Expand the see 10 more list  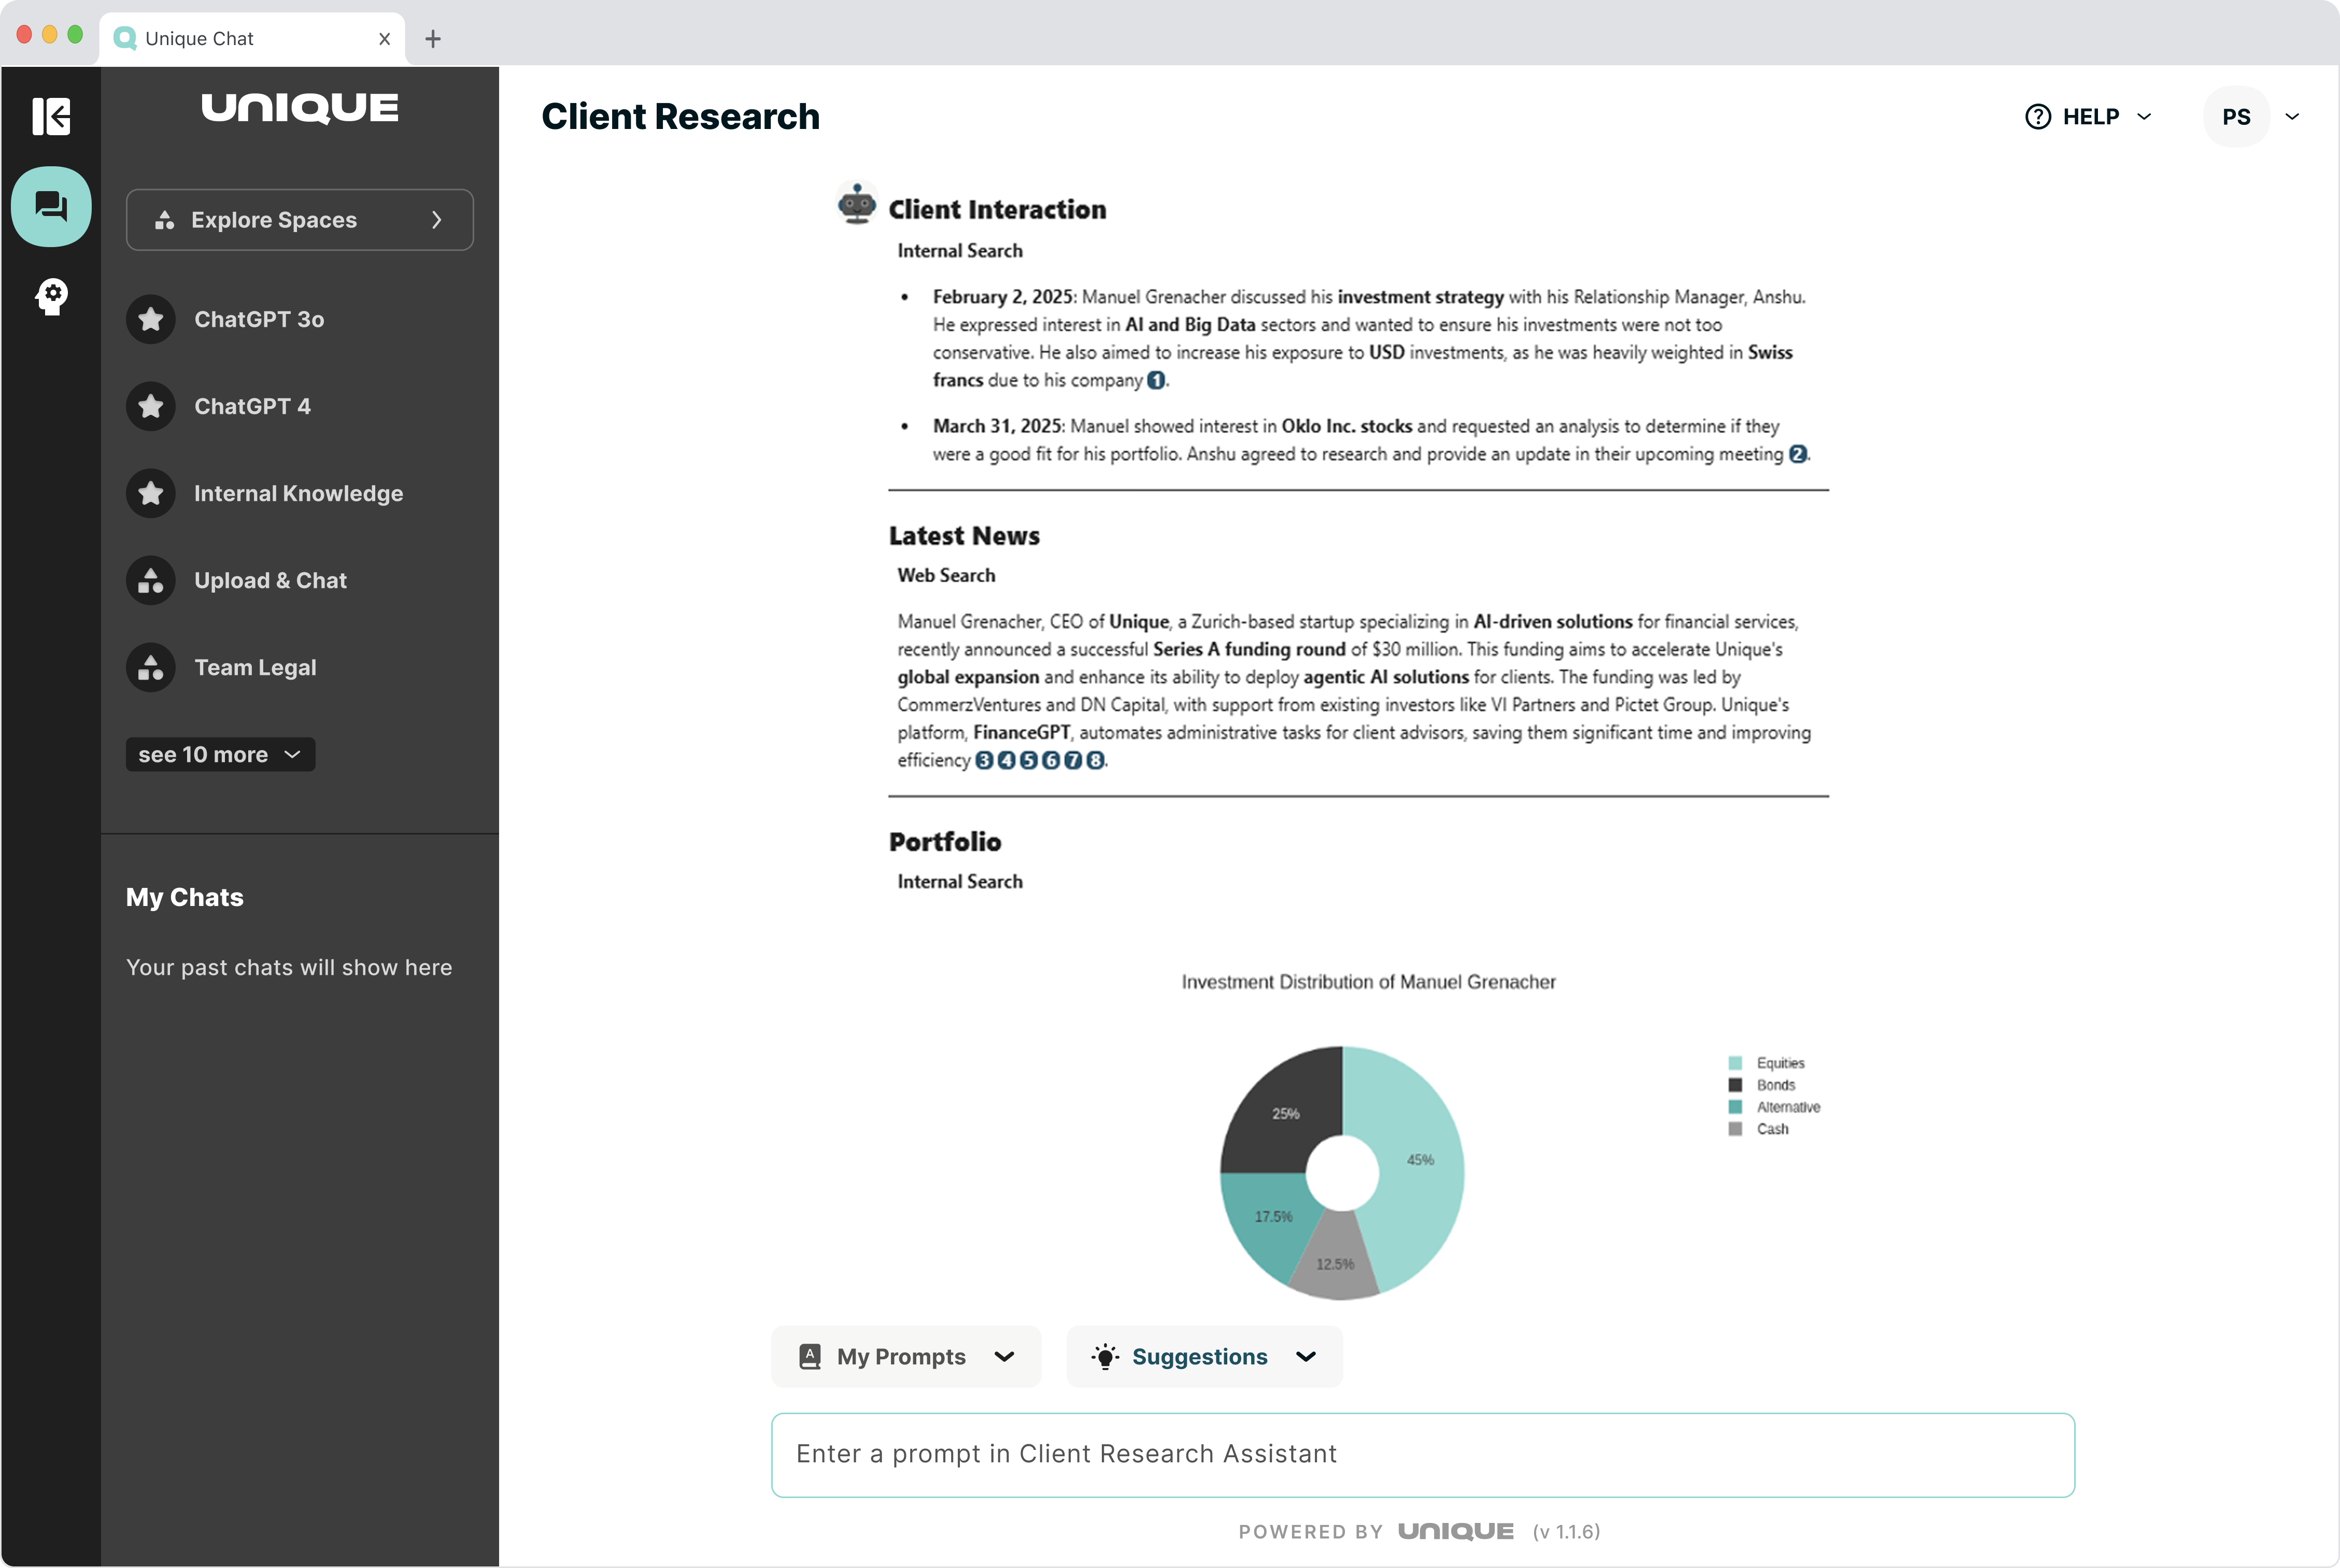point(219,754)
